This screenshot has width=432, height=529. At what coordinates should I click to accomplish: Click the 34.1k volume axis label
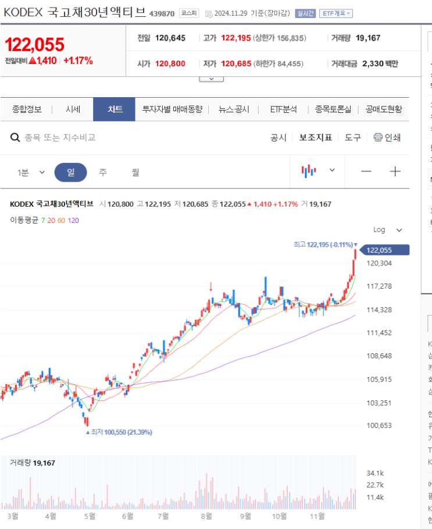coord(375,473)
